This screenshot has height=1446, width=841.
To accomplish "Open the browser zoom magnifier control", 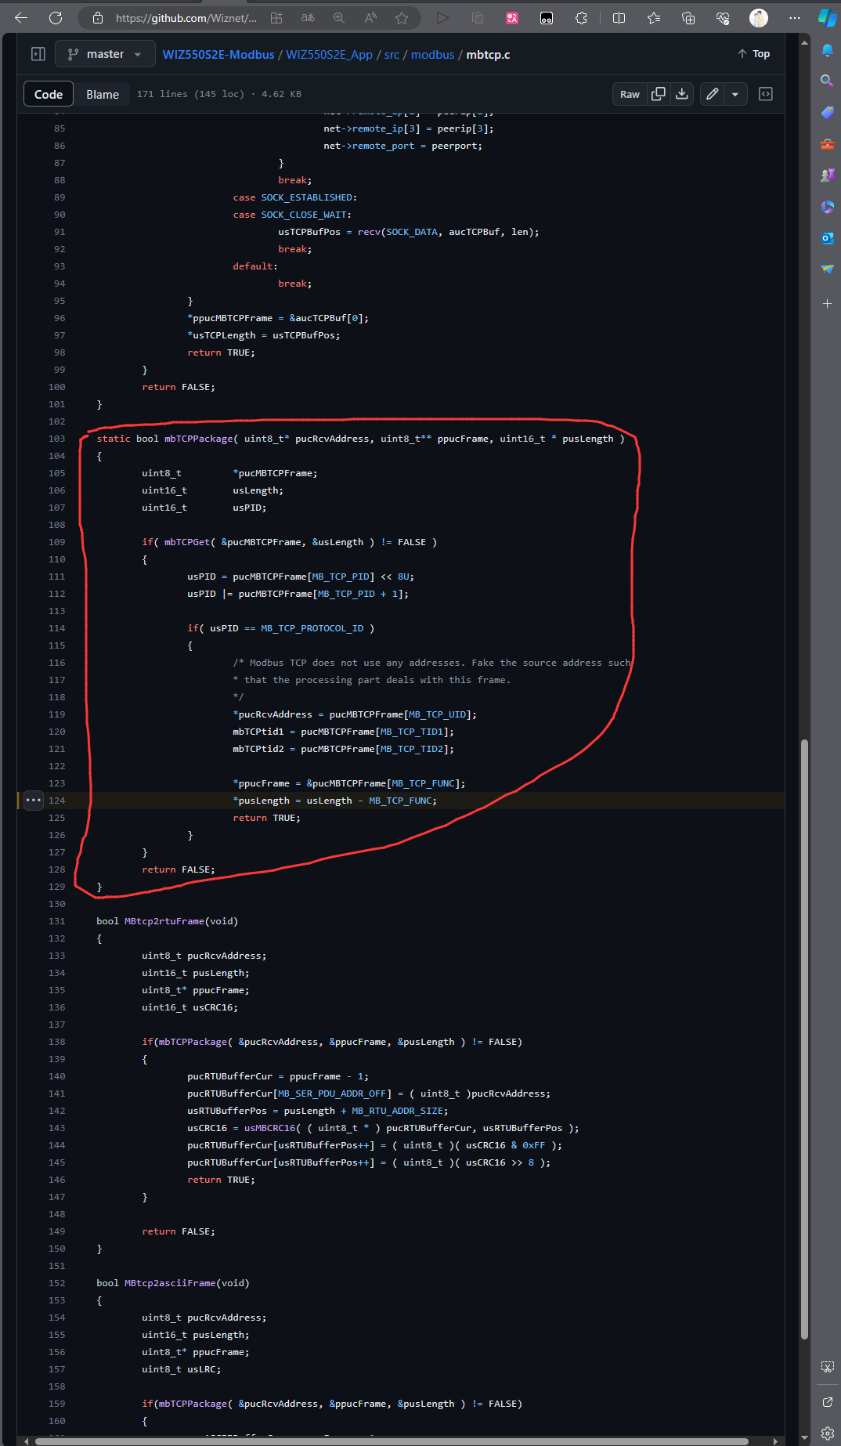I will click(x=339, y=18).
